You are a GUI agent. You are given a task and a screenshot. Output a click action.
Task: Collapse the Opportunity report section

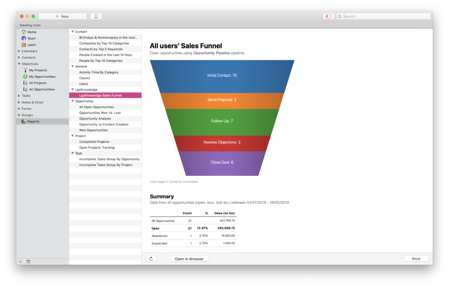coord(72,101)
